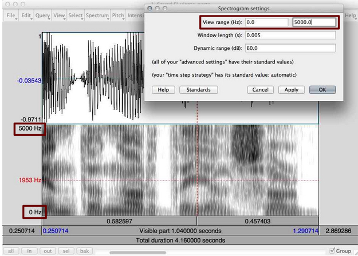
Task: Open the Spectrum menu
Action: (97, 15)
